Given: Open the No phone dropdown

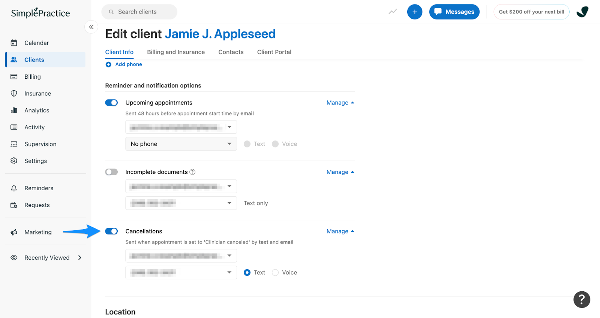Looking at the screenshot, I should pyautogui.click(x=181, y=144).
